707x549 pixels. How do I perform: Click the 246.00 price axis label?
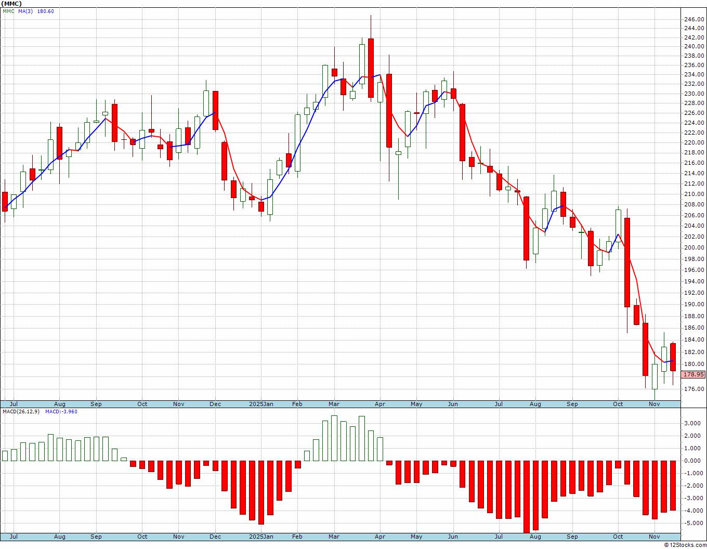(694, 20)
